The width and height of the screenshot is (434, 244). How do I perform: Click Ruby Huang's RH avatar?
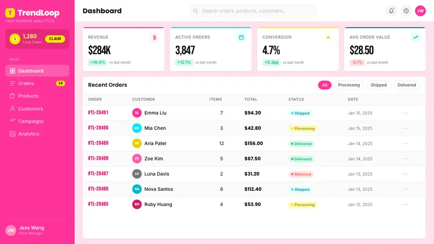pos(137,204)
